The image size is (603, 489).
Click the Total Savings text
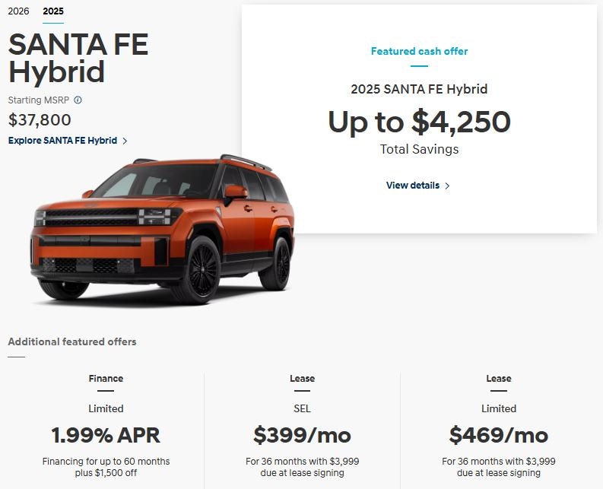419,149
